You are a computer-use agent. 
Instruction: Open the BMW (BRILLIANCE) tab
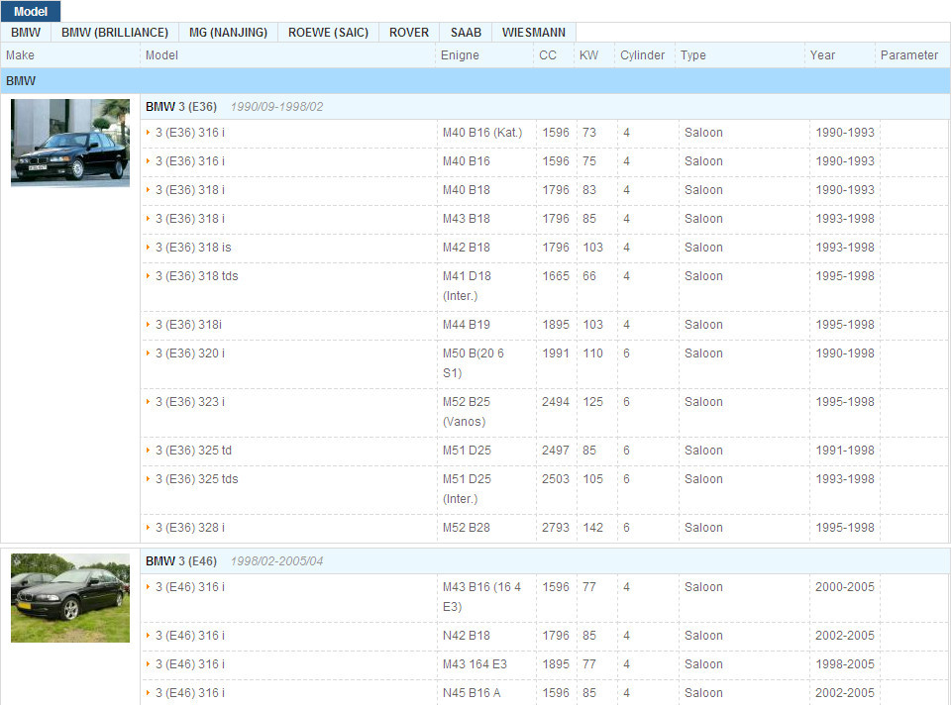115,33
